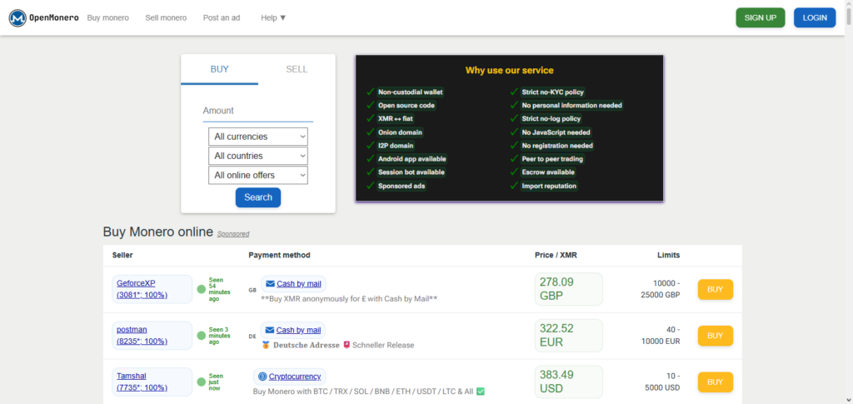Click the 'Non-custodial wallet' feature label
Viewport: 853px width, 404px height.
(410, 92)
